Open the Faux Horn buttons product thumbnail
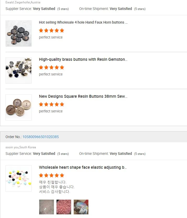The image size is (187, 218). click(19, 34)
